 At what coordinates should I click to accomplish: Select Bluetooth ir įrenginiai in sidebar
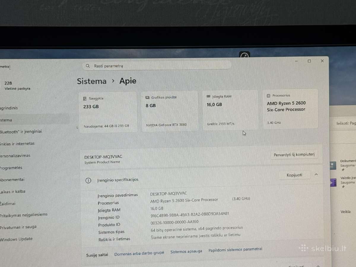(x=21, y=132)
